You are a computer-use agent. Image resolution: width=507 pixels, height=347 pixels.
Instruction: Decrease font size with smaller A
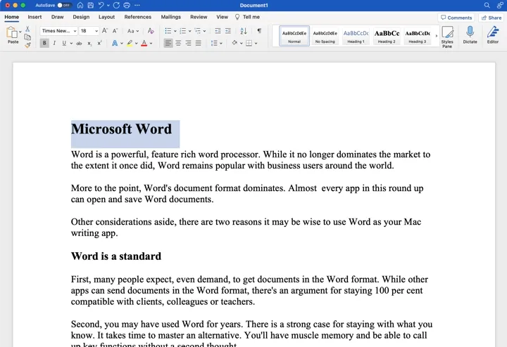[115, 31]
